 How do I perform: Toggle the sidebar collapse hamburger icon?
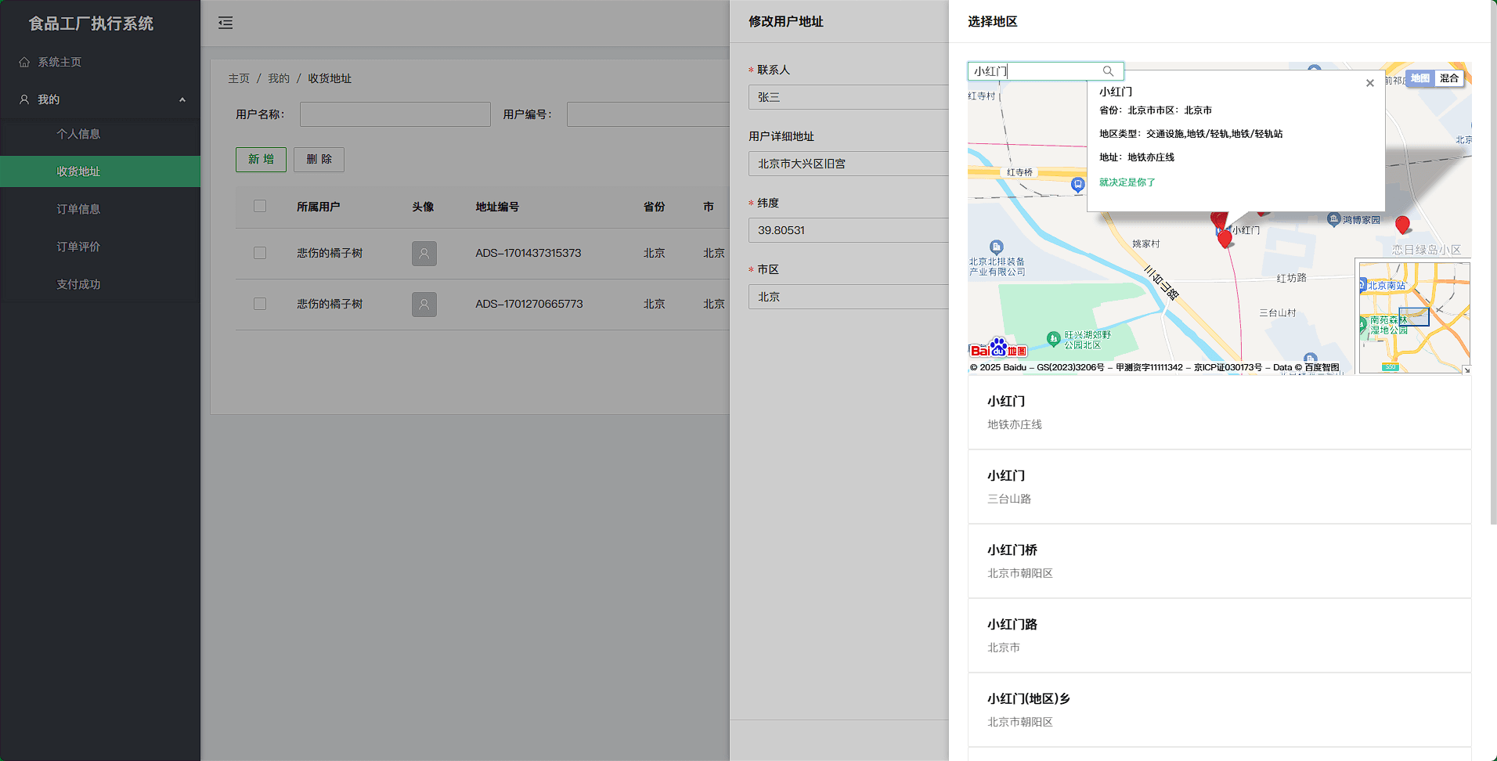click(x=225, y=23)
